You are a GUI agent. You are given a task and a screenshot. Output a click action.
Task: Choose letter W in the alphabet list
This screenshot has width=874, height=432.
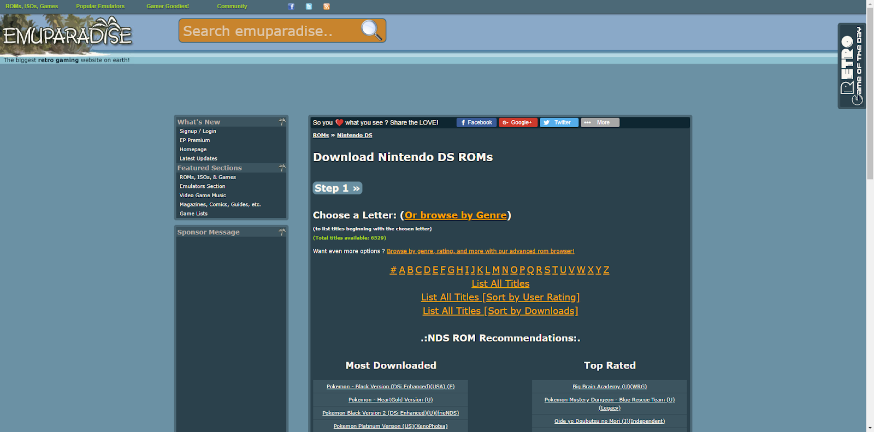click(x=581, y=270)
